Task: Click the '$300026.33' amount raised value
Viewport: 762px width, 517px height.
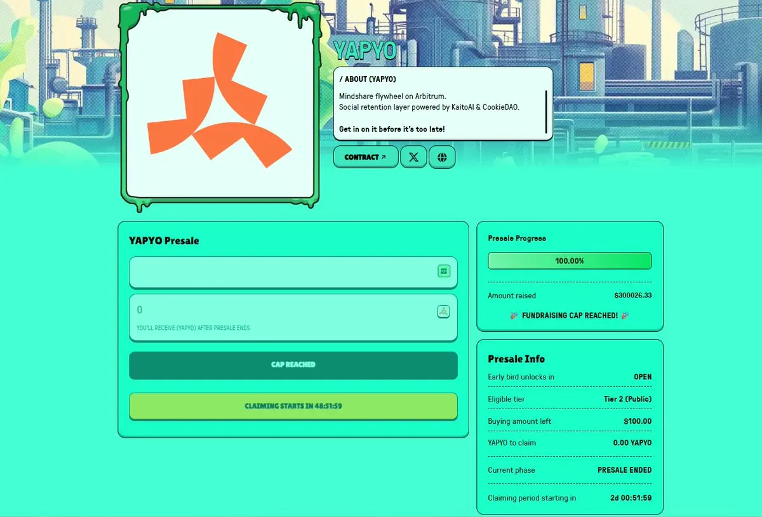Action: [632, 296]
